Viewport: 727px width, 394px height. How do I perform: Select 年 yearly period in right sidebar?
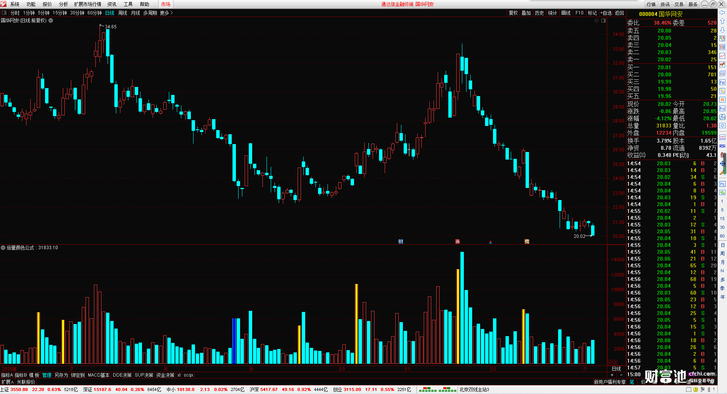(x=722, y=297)
